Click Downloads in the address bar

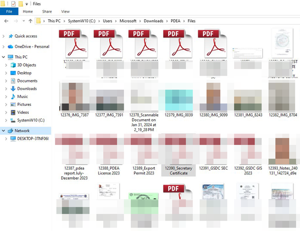tap(154, 21)
